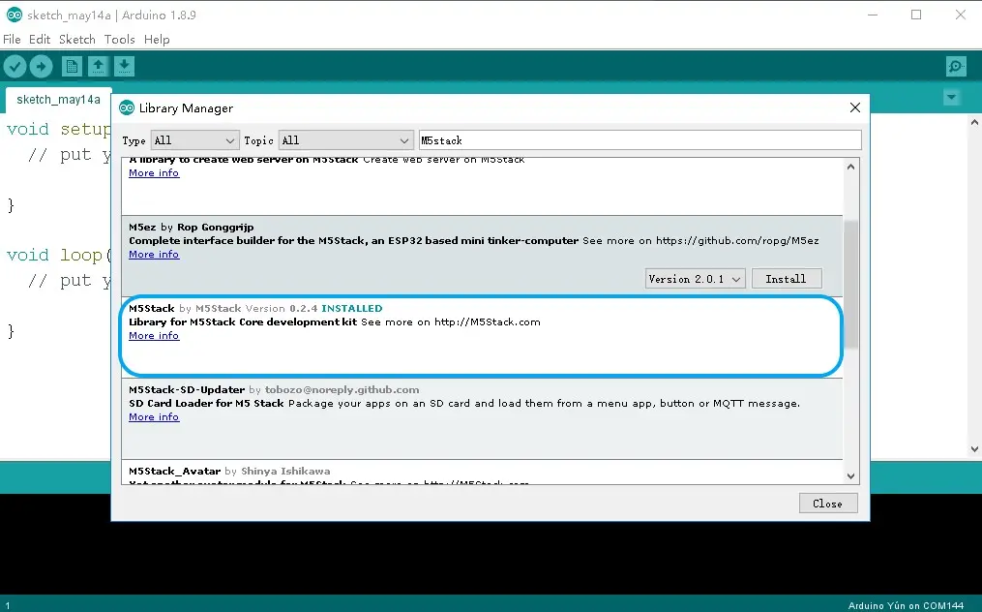Select the M5Stack INSTALLED library entry title
Screen dimensions: 982x612
[255, 309]
